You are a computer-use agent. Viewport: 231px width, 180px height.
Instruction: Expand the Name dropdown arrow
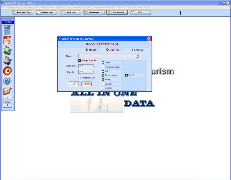click(137, 56)
